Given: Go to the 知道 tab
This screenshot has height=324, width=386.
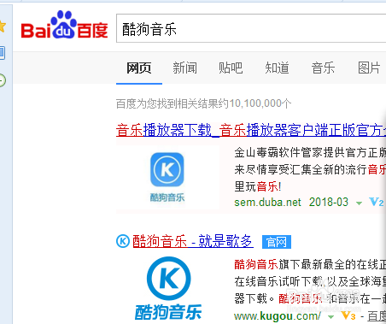Looking at the screenshot, I should coord(278,68).
